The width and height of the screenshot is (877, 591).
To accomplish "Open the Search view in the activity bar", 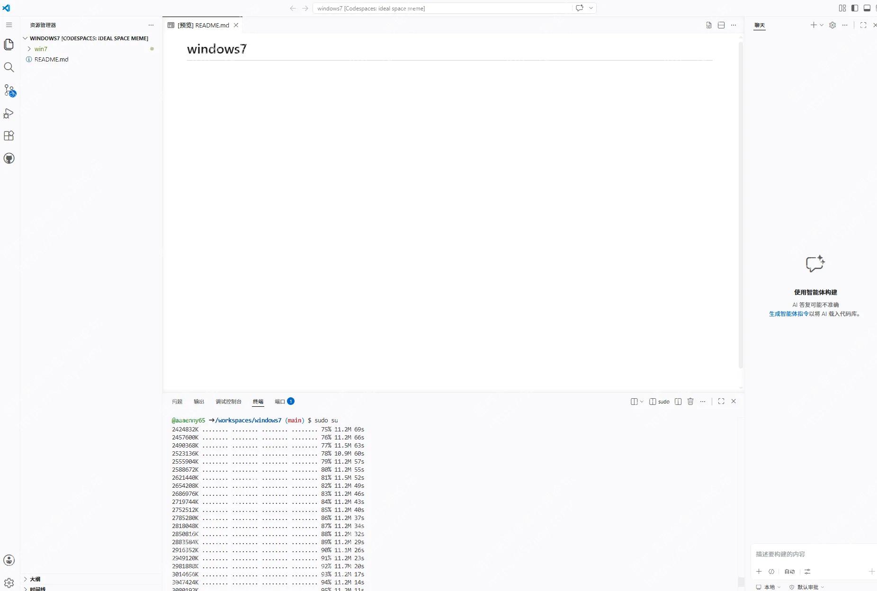I will coord(9,67).
